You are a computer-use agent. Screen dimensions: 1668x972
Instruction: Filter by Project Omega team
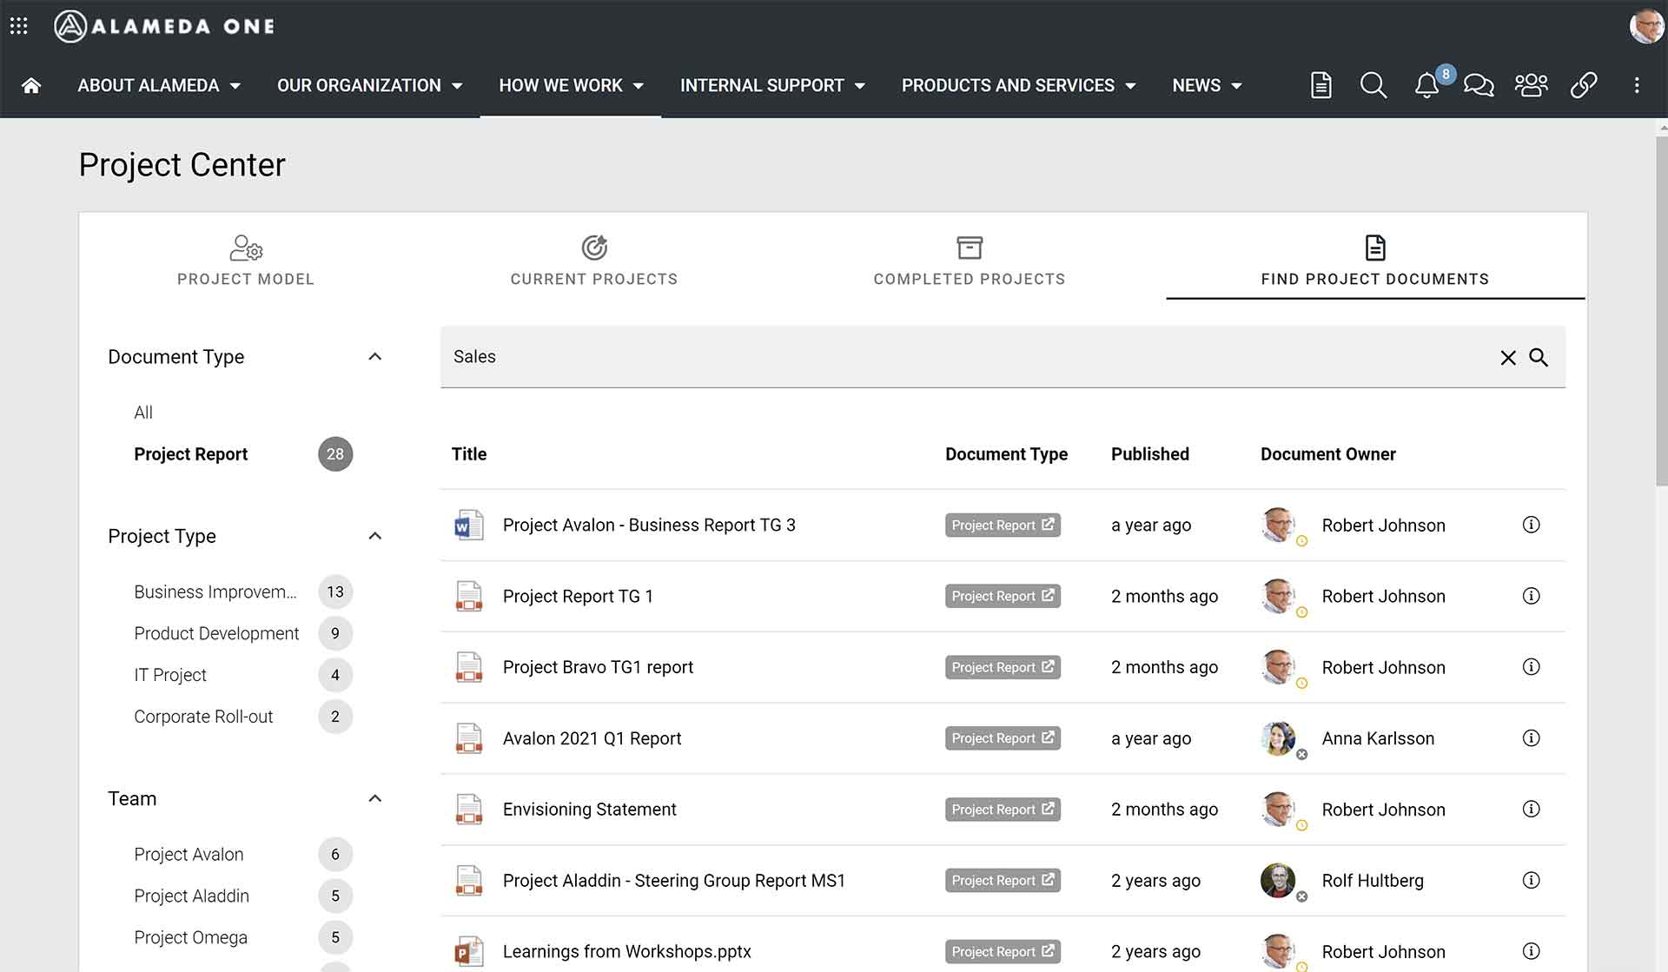pyautogui.click(x=190, y=937)
